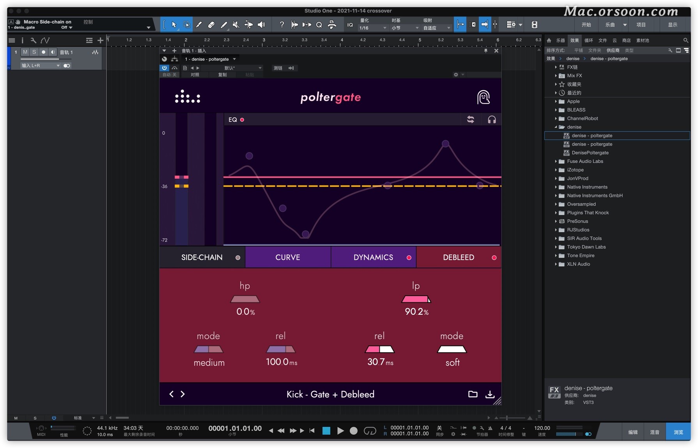Open the 乐器 browser tab

560,40
